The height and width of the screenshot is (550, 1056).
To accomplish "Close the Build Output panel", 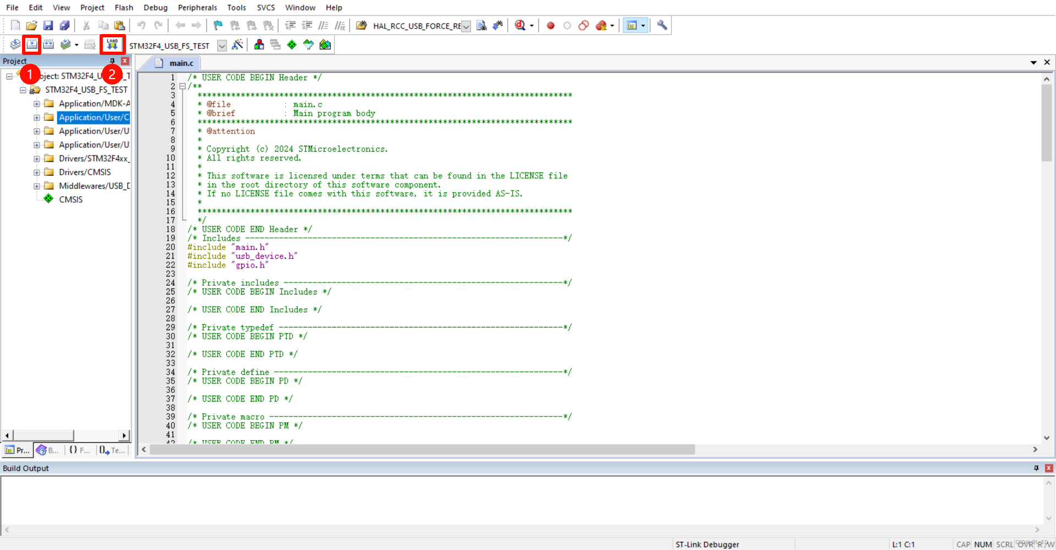I will 1049,468.
